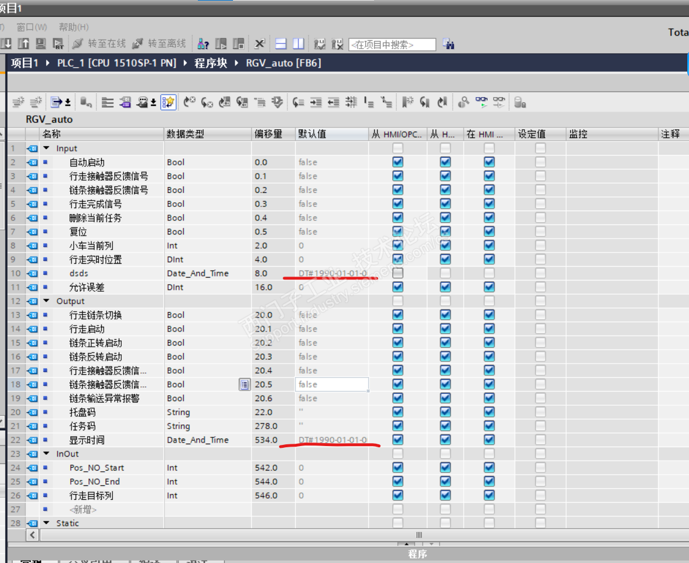
Task: Click the upload from device icon
Action: coord(23,43)
